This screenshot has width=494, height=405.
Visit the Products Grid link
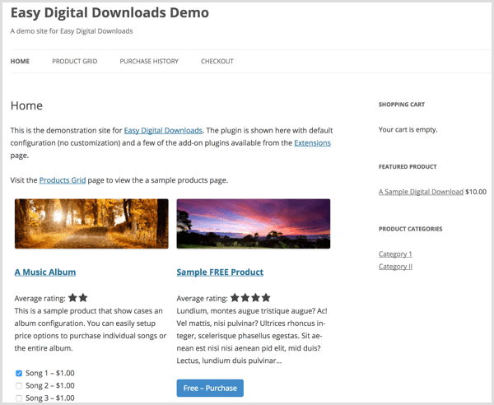click(63, 180)
